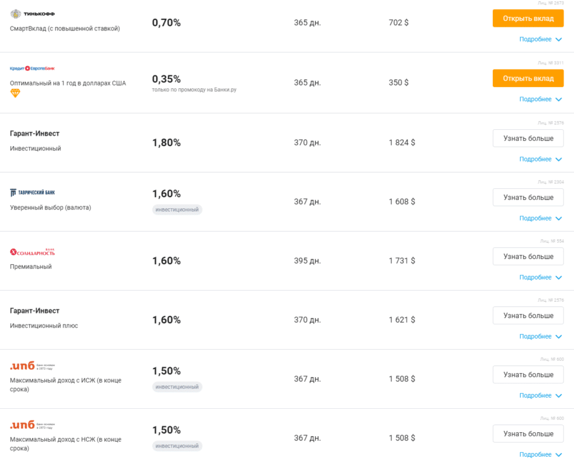
Task: Open Tinkoff deposit with Открыть вклад
Action: coord(528,18)
